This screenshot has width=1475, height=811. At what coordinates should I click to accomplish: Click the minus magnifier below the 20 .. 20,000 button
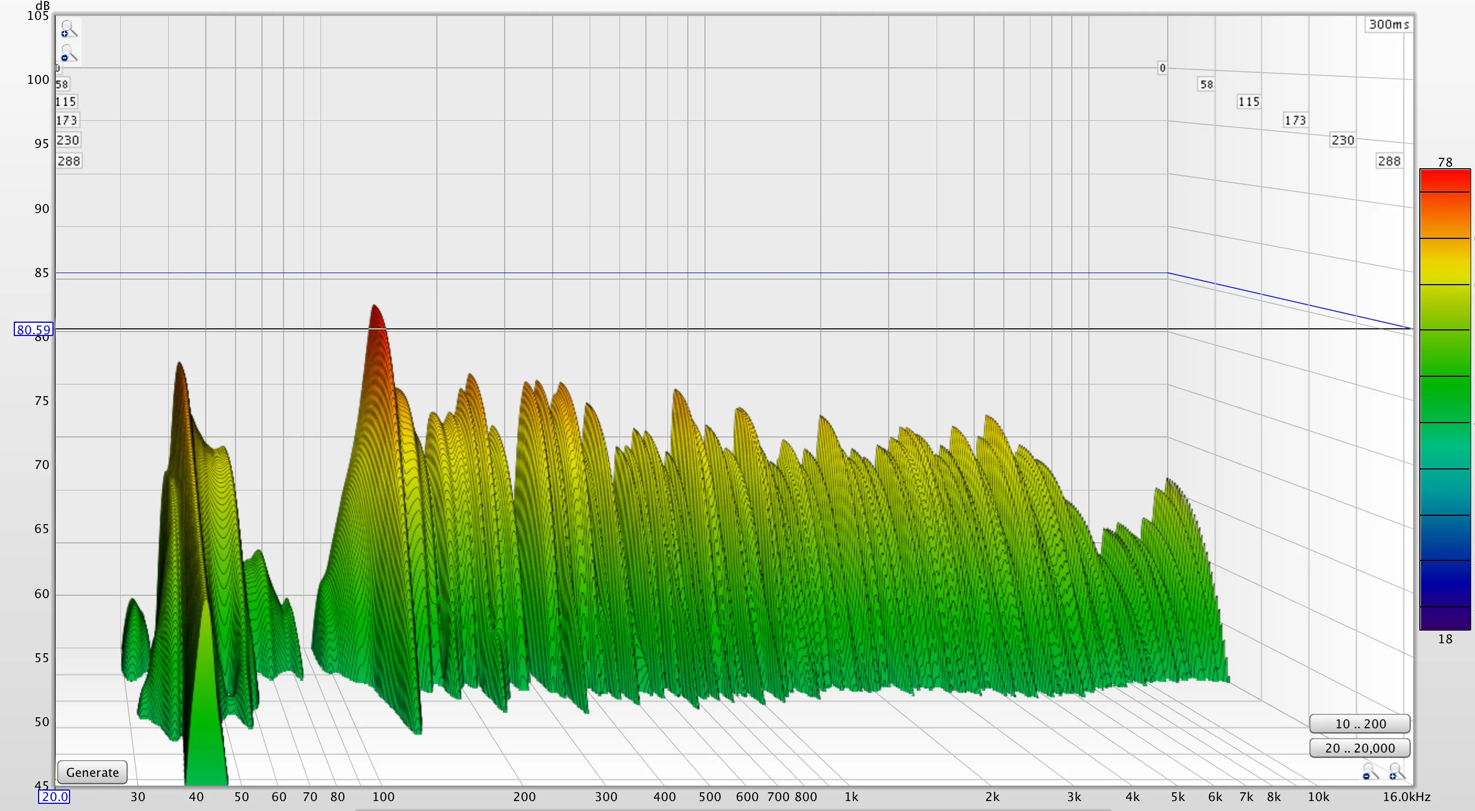coord(1370,771)
